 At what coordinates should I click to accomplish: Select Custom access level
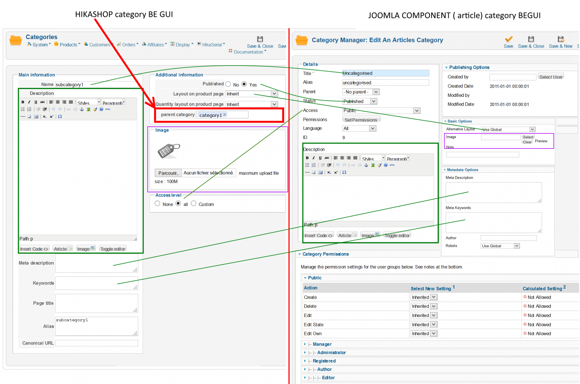pos(194,204)
